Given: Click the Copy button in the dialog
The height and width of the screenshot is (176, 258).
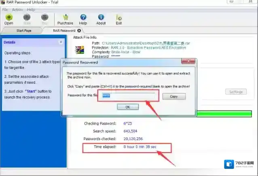Looking at the screenshot, I should (x=174, y=97).
